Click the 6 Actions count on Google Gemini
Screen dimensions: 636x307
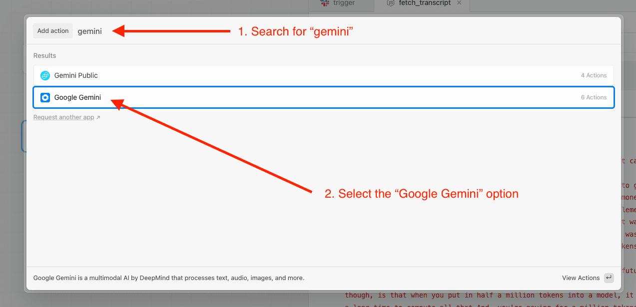tap(594, 97)
